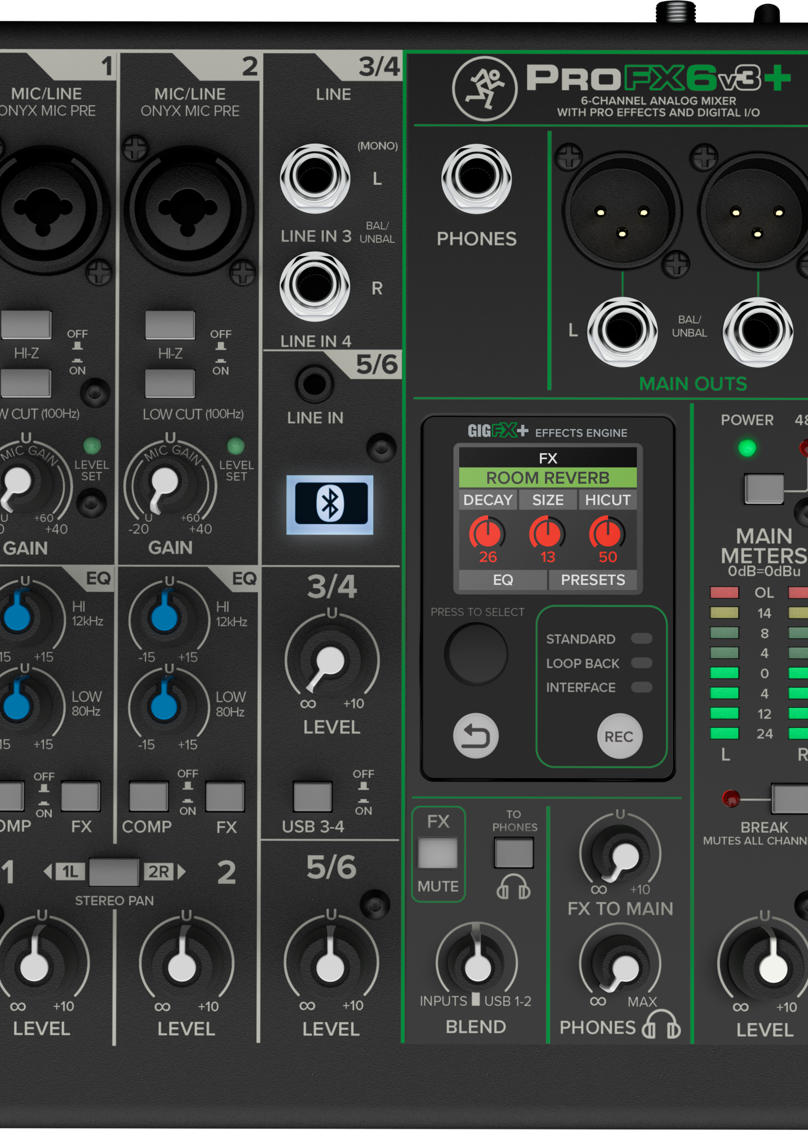Image resolution: width=808 pixels, height=1131 pixels.
Task: Click channel 2 Level Set LED
Action: tap(235, 446)
